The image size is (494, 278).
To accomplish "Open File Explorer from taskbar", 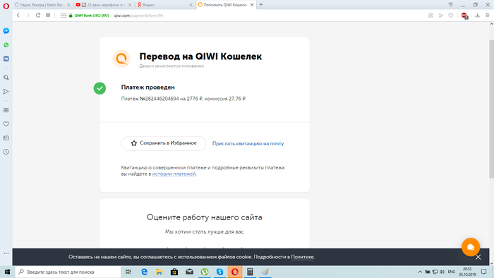I will click(x=159, y=272).
